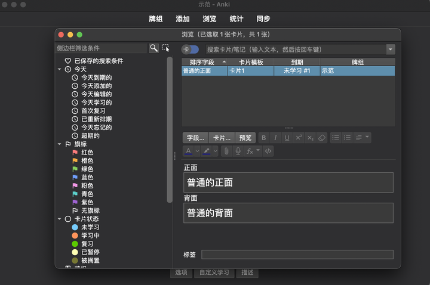Screen dimensions: 430x285
Task: Filter by purple flag 紫色
Action: click(x=83, y=202)
